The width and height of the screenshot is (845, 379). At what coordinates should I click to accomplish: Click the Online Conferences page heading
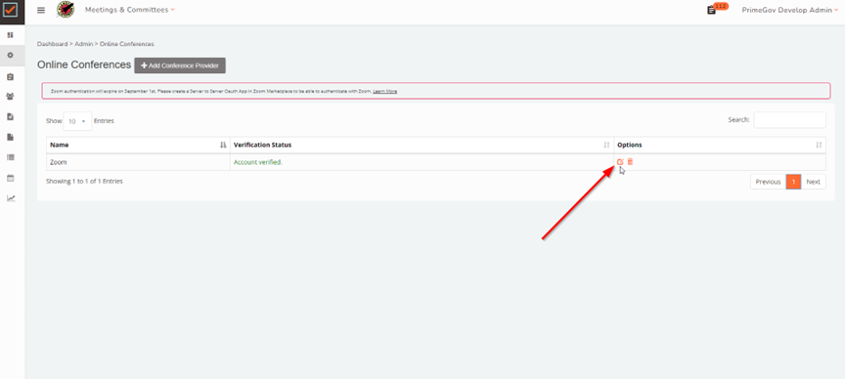pyautogui.click(x=84, y=64)
